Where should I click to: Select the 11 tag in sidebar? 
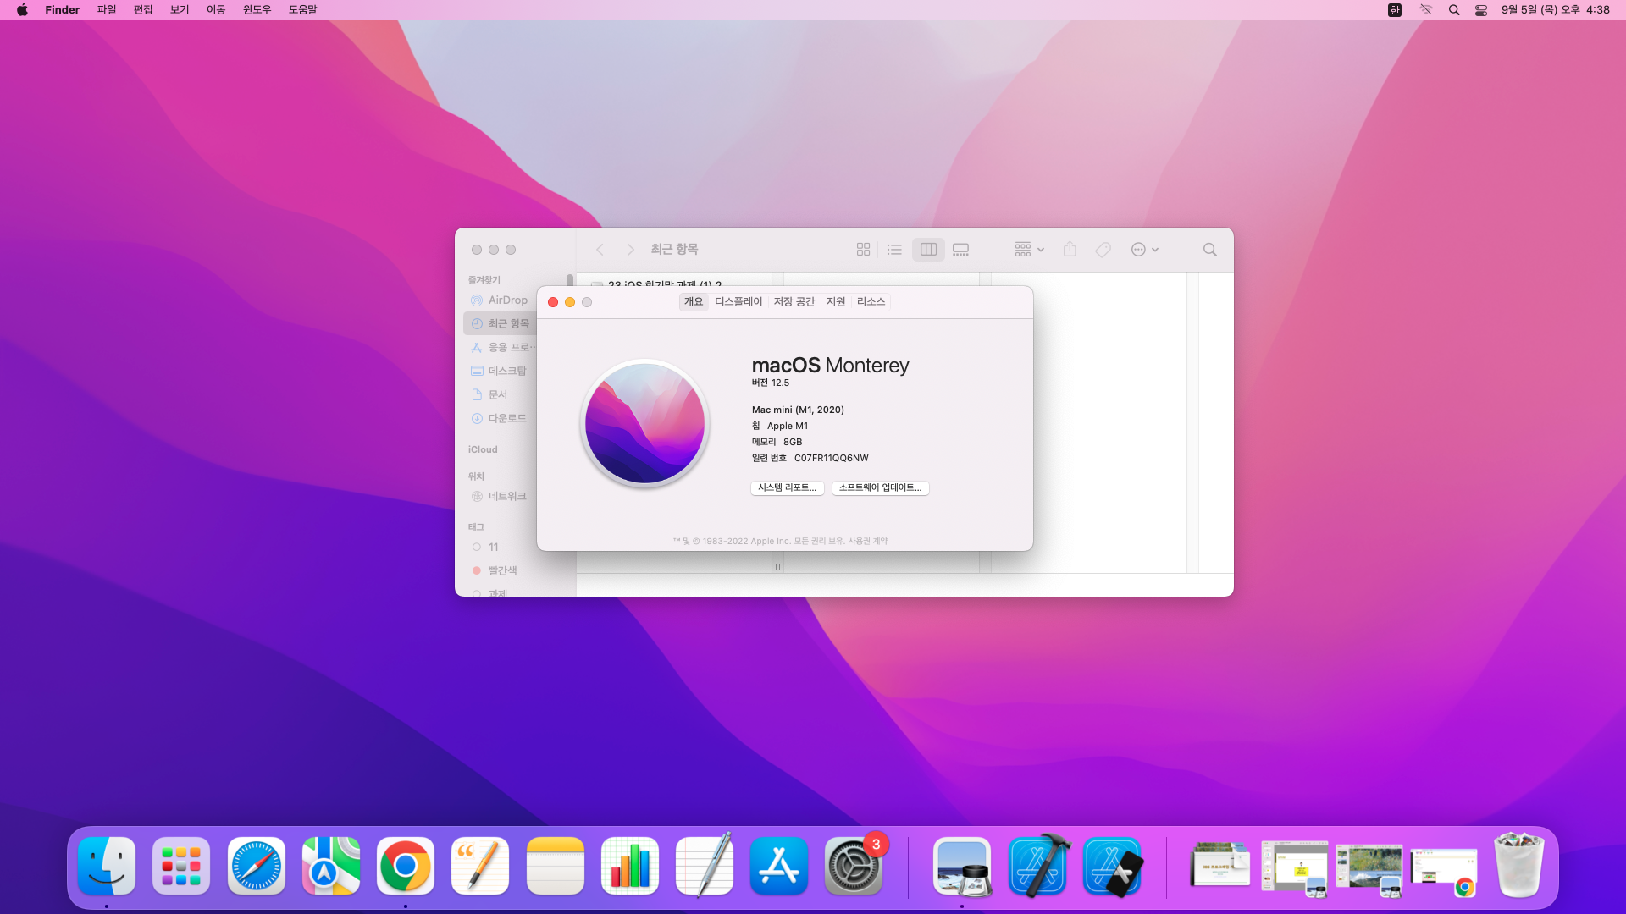(x=500, y=548)
